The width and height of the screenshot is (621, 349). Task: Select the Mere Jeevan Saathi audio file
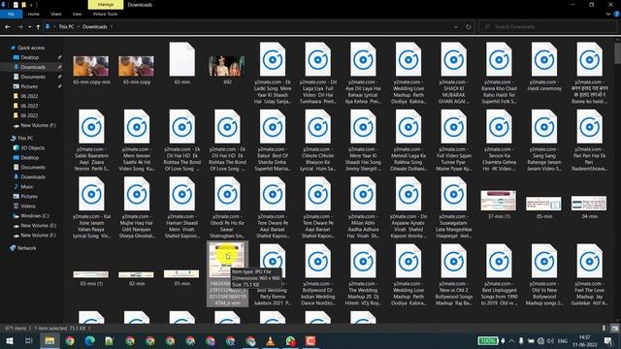click(137, 141)
